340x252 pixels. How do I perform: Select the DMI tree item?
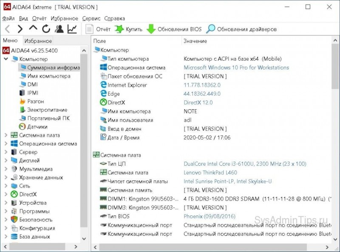[x=28, y=85]
